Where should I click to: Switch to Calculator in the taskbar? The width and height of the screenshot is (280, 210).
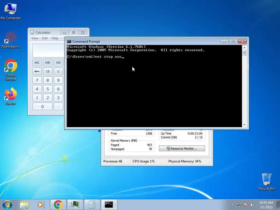pos(92,205)
